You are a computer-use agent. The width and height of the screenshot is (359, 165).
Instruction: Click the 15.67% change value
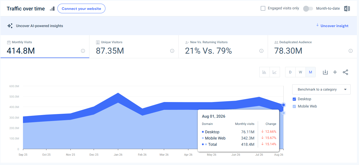click(271, 138)
